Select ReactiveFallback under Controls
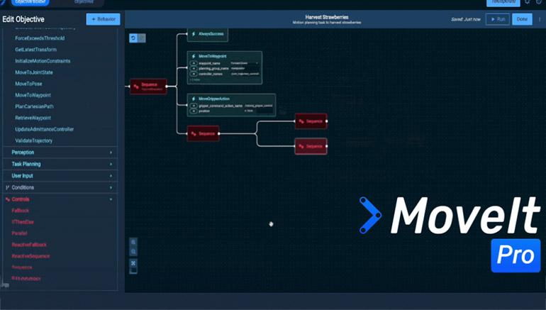This screenshot has height=310, width=546. pos(29,245)
